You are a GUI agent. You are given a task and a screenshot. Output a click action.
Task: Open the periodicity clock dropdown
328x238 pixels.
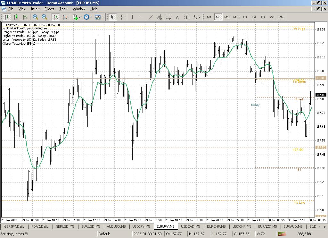[x=88, y=17]
